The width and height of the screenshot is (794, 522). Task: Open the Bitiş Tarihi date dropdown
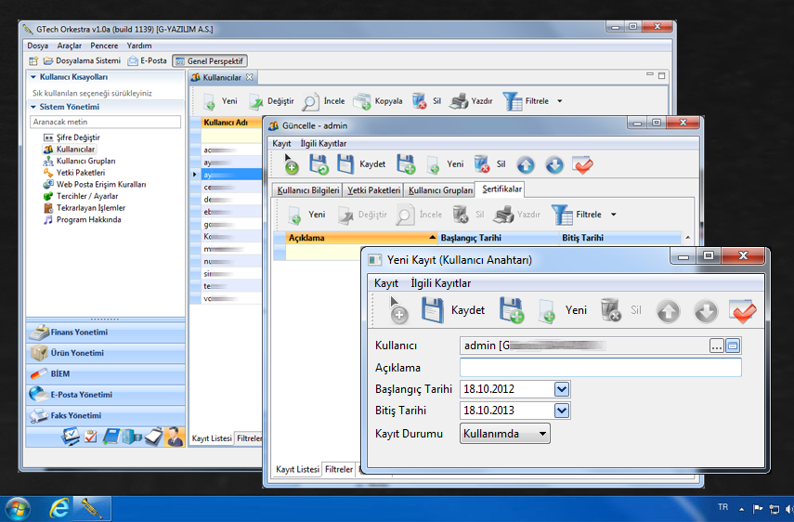[561, 411]
